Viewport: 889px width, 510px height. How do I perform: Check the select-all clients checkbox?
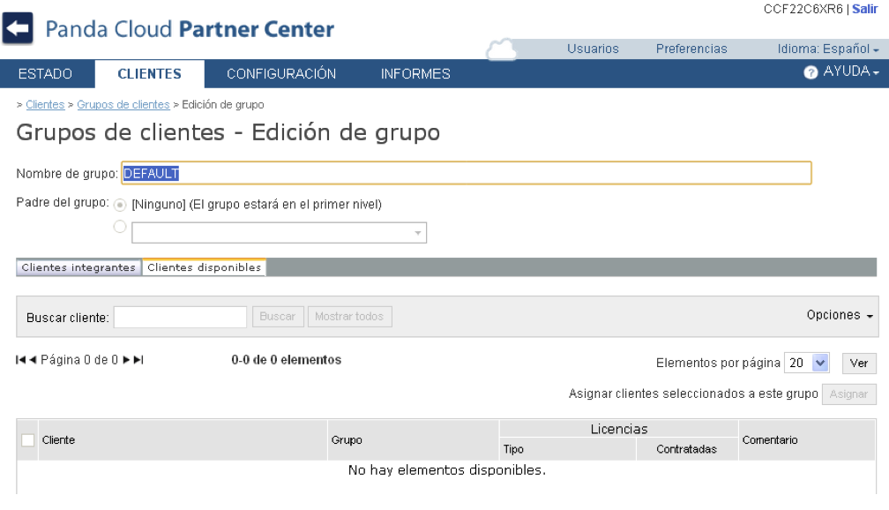(28, 440)
